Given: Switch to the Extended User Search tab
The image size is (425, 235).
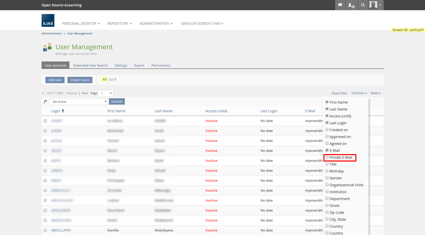Looking at the screenshot, I should click(x=90, y=65).
